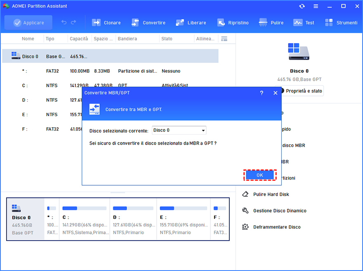The image size is (363, 271).
Task: Click the convert icon in dialog header
Action: click(x=94, y=110)
